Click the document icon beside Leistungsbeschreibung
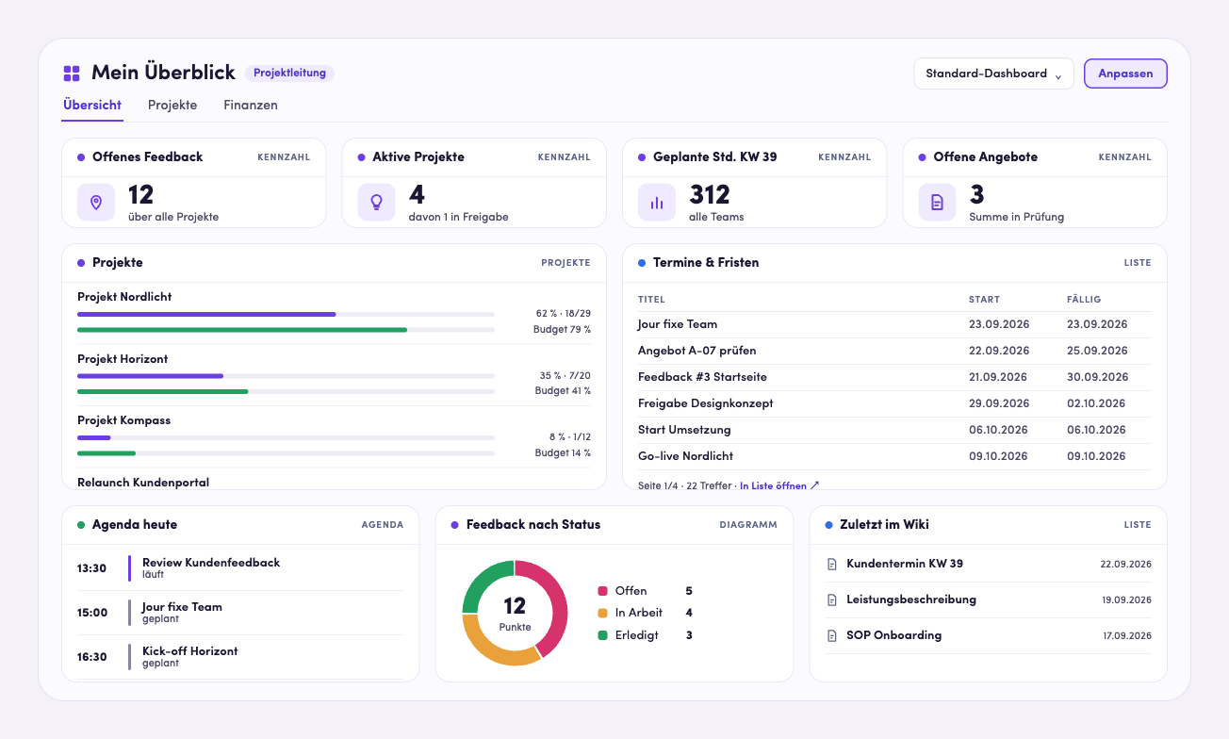 [x=831, y=600]
